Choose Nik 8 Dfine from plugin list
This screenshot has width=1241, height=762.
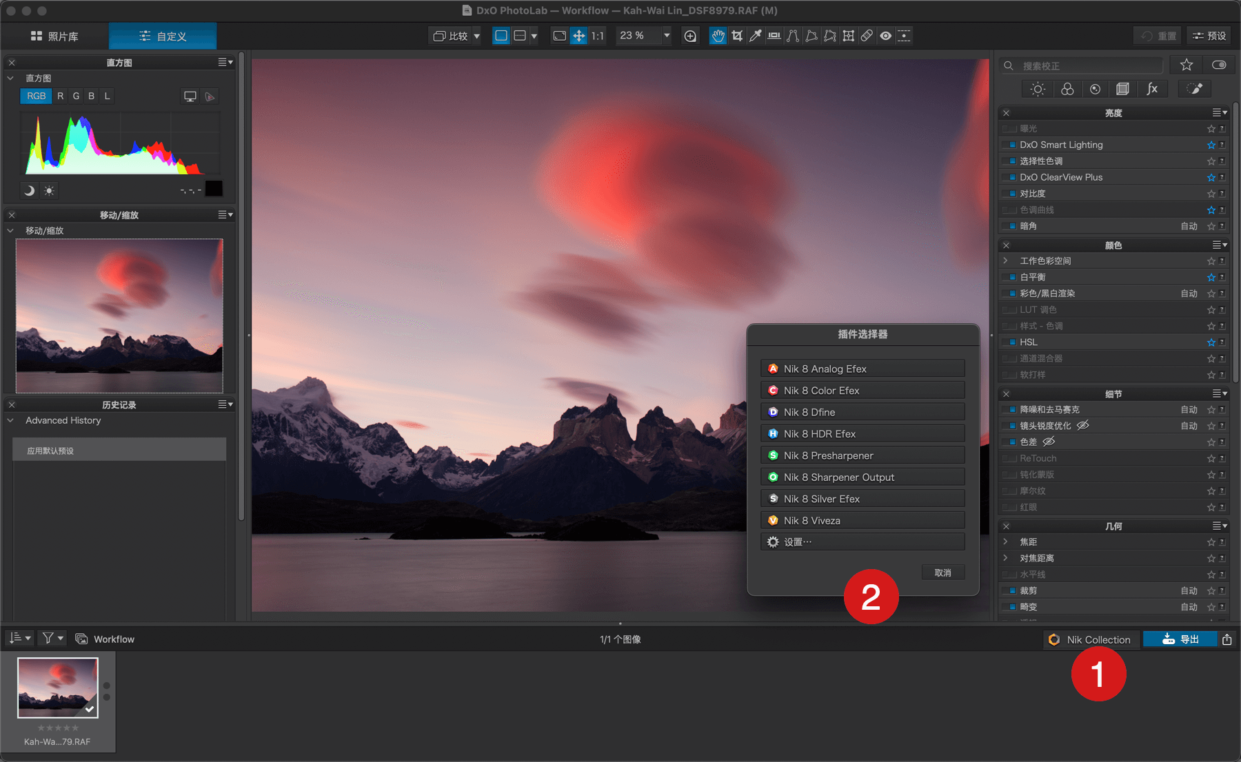click(862, 412)
